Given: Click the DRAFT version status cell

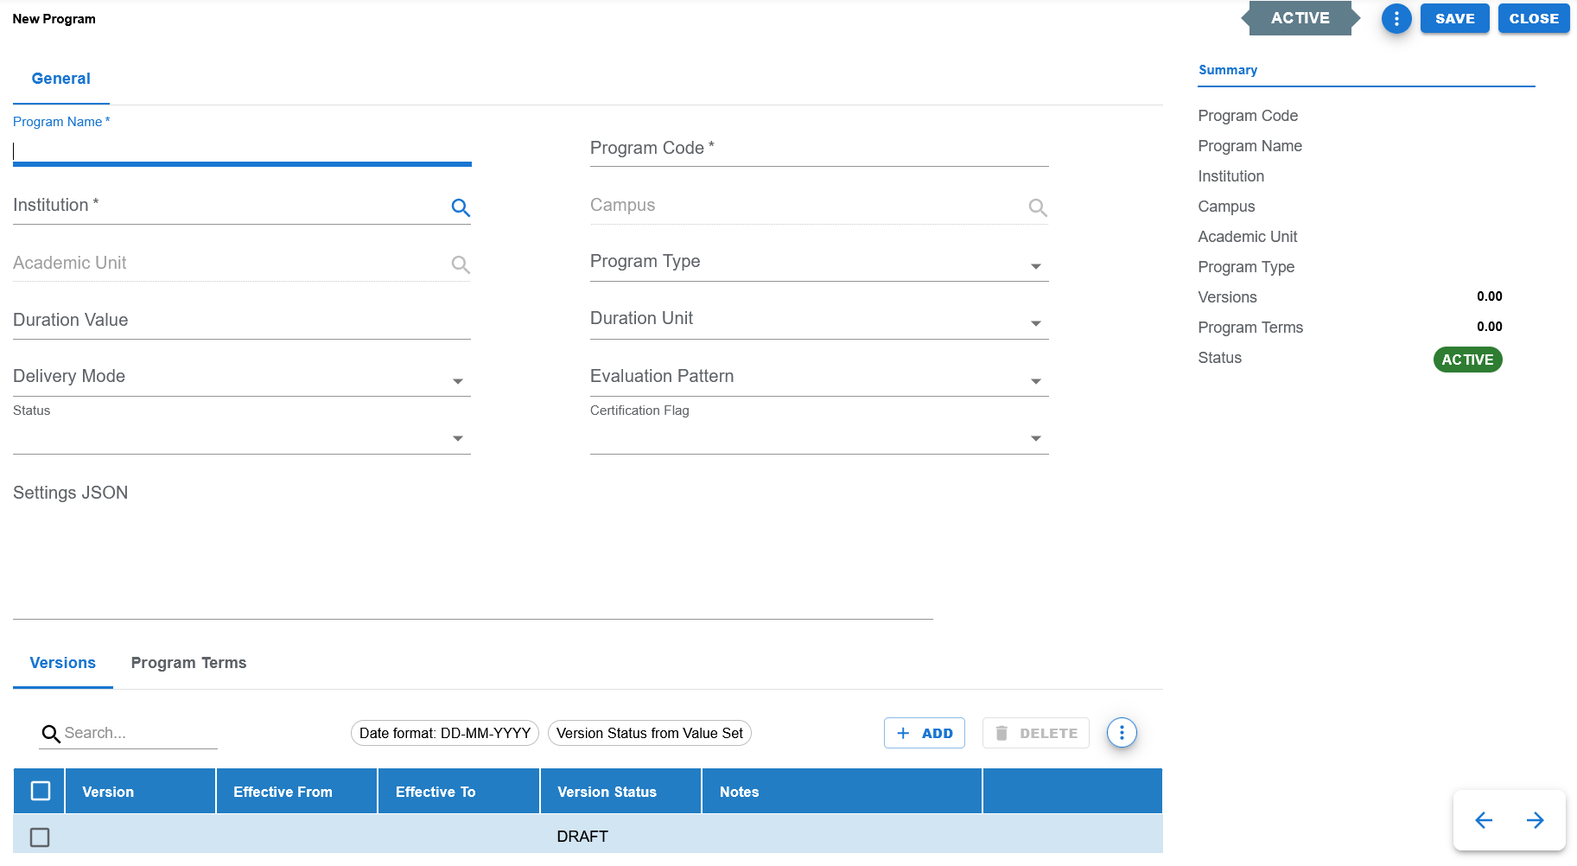Looking at the screenshot, I should click(620, 836).
